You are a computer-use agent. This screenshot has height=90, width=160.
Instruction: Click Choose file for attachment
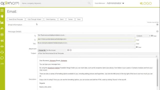42,50
